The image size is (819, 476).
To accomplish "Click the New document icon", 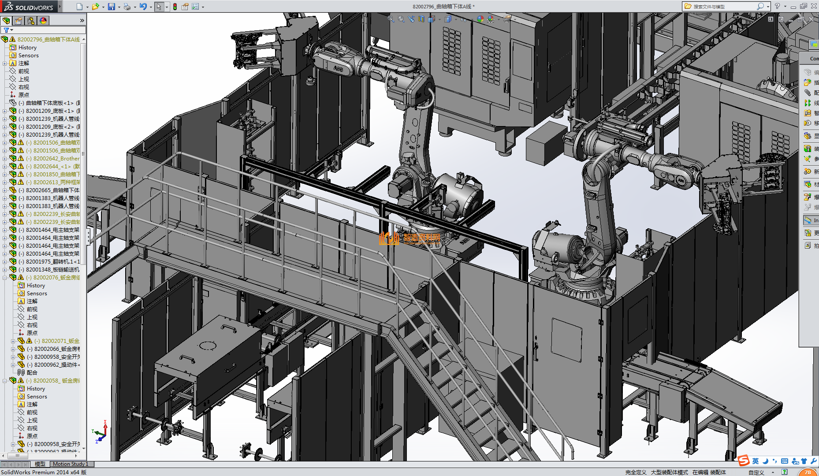I will click(79, 7).
